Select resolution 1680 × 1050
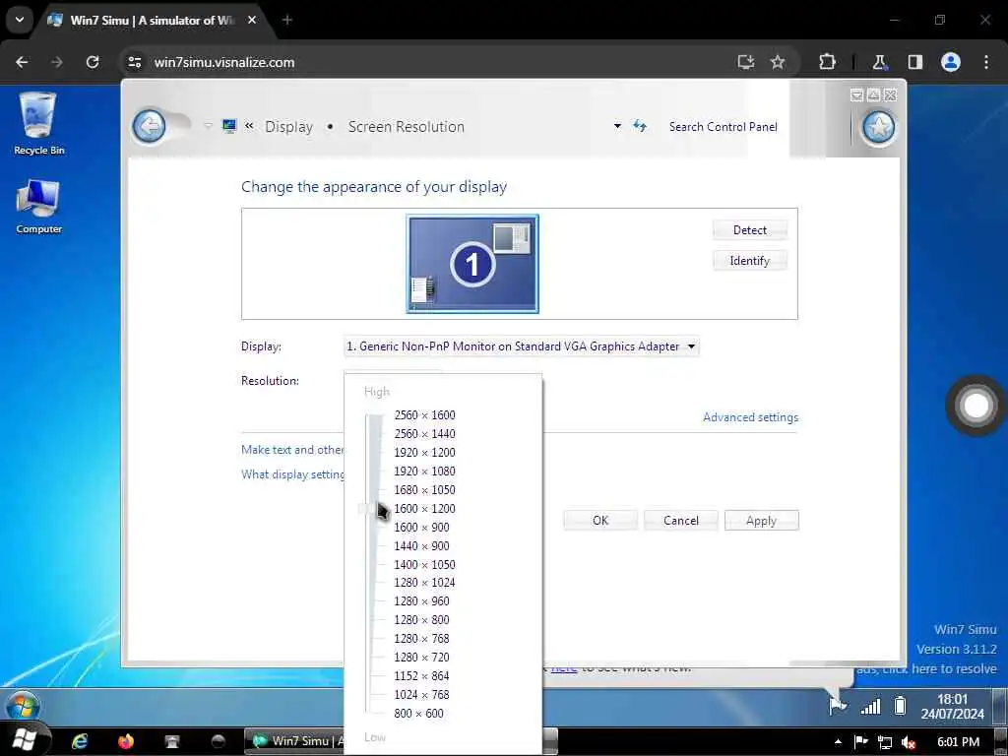Image resolution: width=1008 pixels, height=756 pixels. click(x=424, y=489)
